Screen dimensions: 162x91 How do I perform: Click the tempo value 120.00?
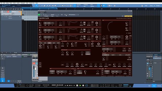(x=120, y=85)
